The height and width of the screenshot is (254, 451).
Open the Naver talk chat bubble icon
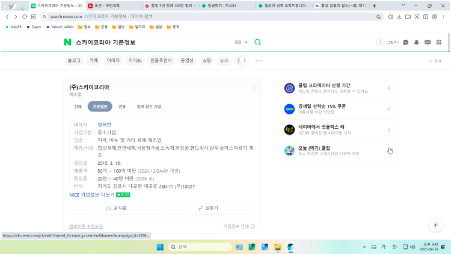coord(405,42)
